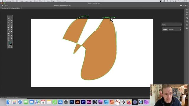
Task: Open Spotlight search in macOS menu bar
Action: (x=173, y=1)
